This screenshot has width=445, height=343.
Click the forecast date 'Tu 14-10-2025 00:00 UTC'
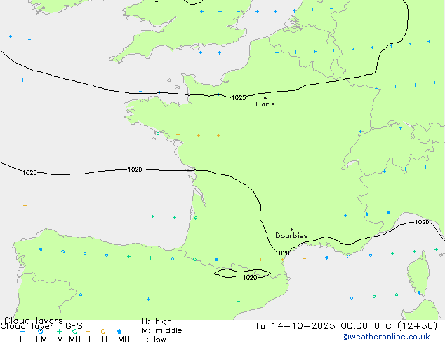323,326
